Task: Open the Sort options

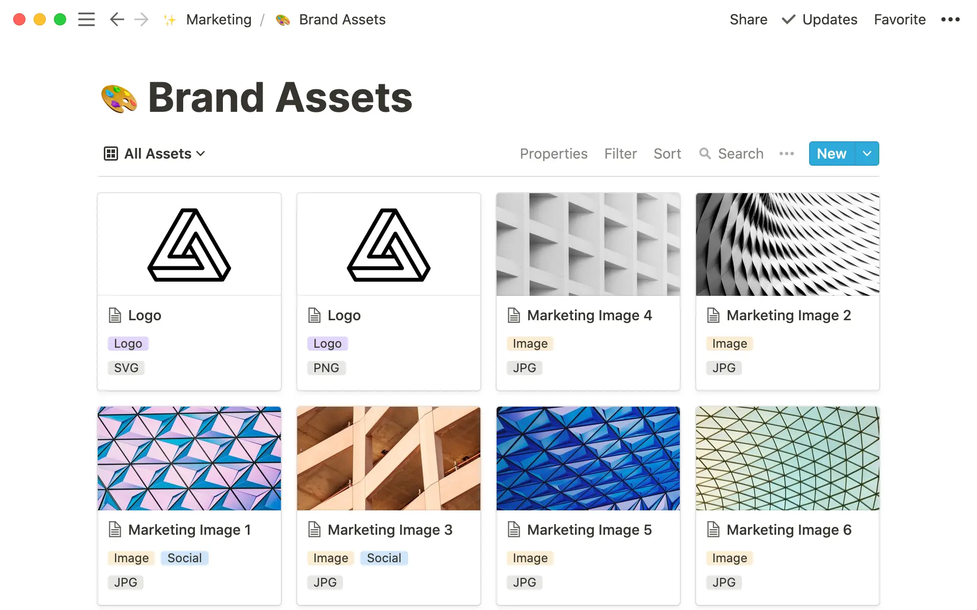Action: (667, 154)
